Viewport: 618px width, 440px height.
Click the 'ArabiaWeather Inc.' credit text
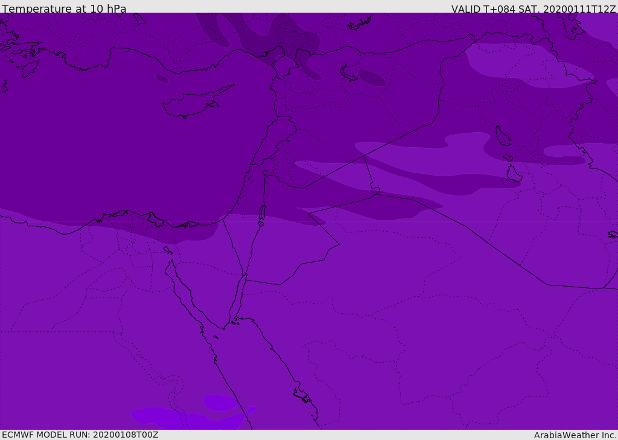coord(576,435)
